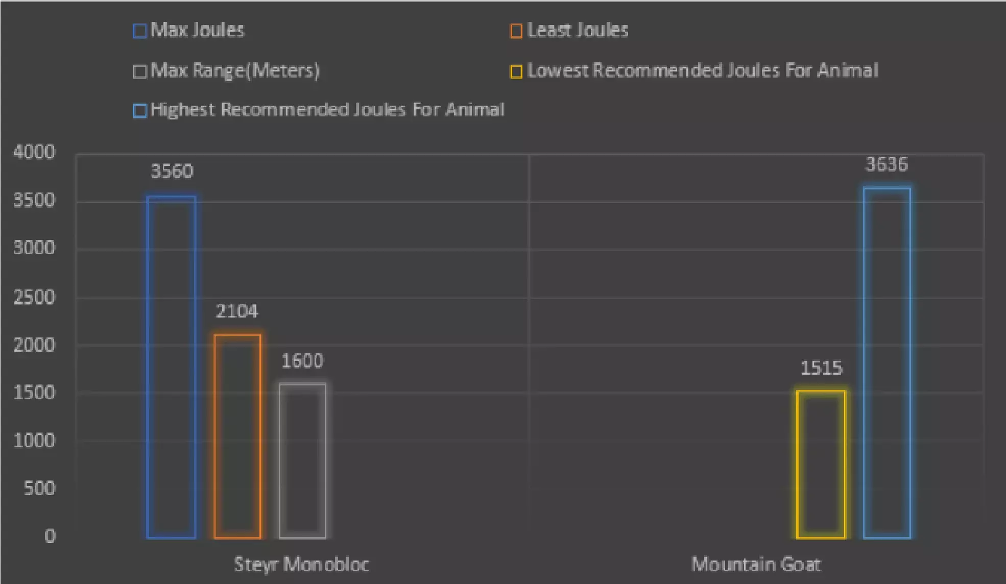The height and width of the screenshot is (584, 1006).
Task: Click the yellow Lowest Recommended Joules bar
Action: click(x=821, y=464)
